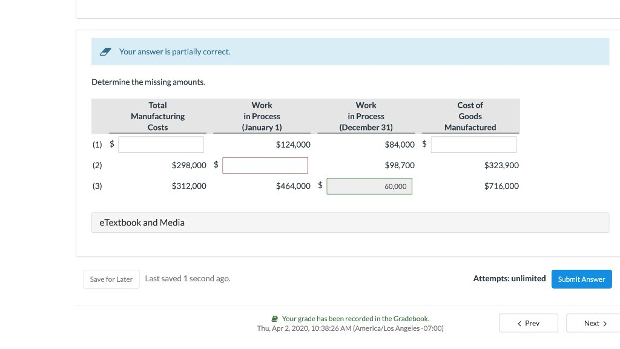Click the Total Manufacturing Costs column header
This screenshot has height=349, width=620.
(158, 117)
